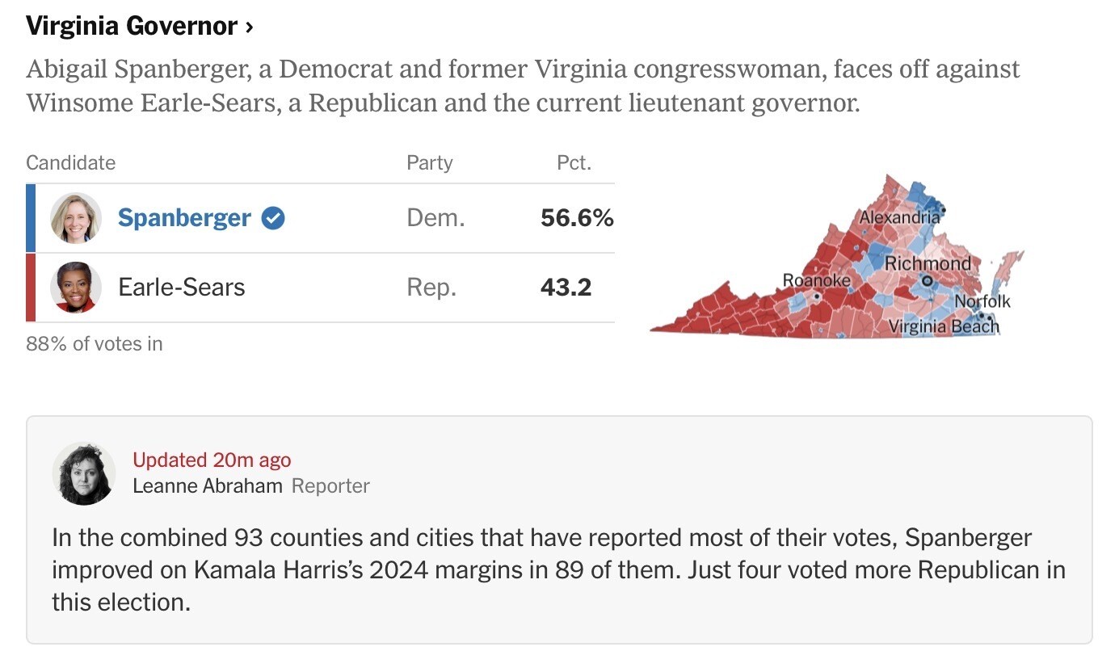Click the Candidate column header
Viewport: 1119px width, 668px height.
coord(71,163)
